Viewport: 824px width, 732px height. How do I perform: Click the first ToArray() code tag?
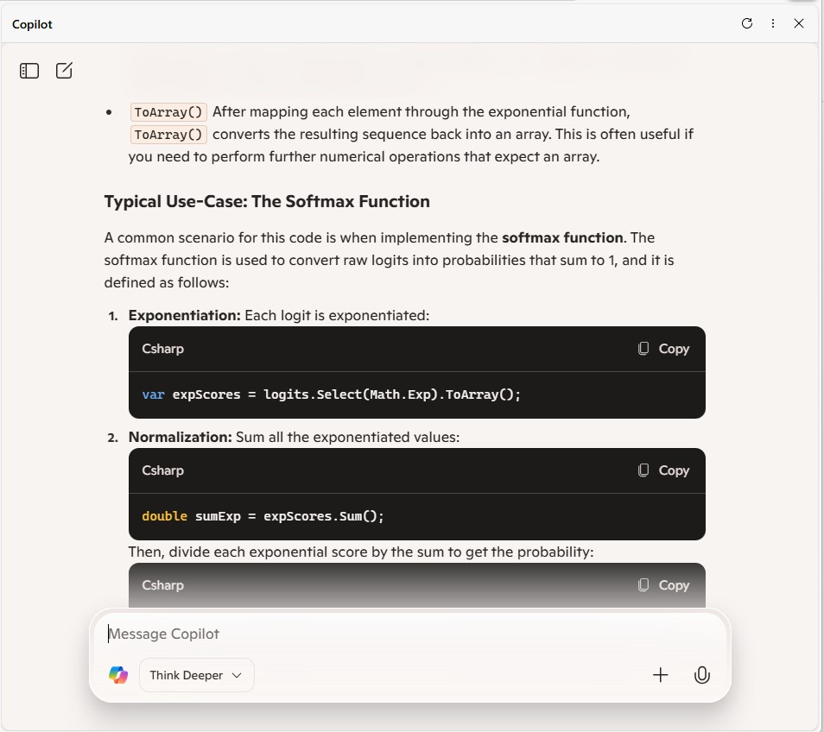pos(168,111)
